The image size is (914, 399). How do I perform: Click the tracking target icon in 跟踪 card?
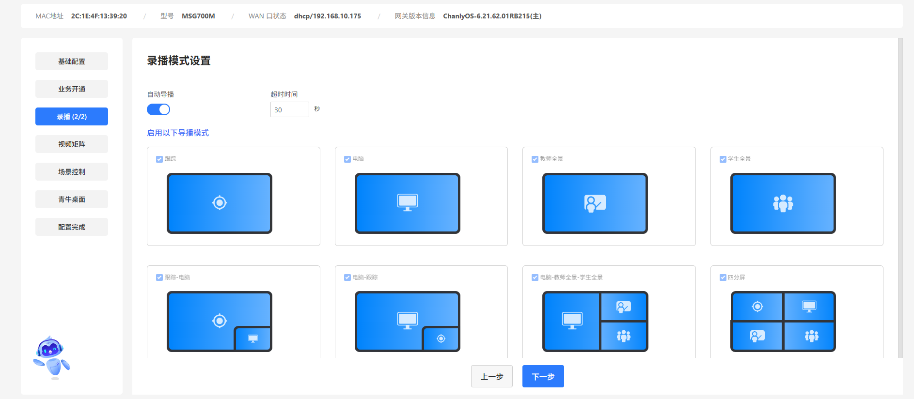point(220,203)
